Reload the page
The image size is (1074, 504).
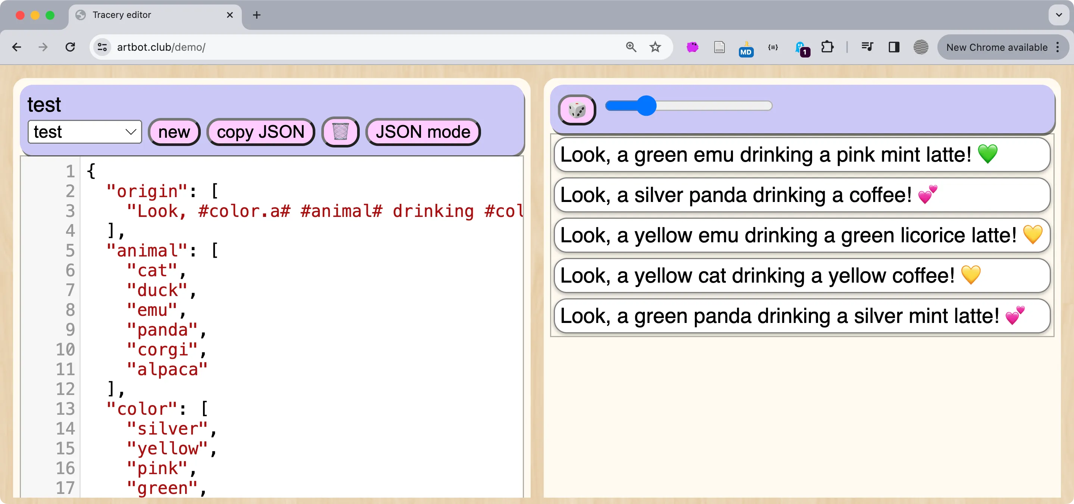pyautogui.click(x=70, y=47)
